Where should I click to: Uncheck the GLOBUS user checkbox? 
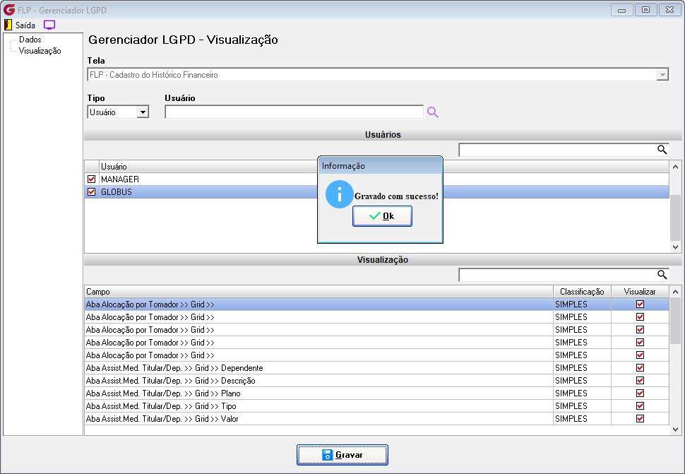[91, 191]
